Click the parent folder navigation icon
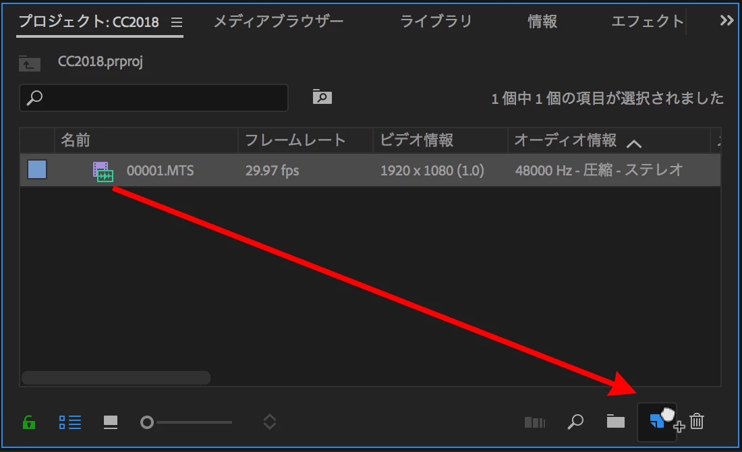This screenshot has height=452, width=742. coord(29,63)
